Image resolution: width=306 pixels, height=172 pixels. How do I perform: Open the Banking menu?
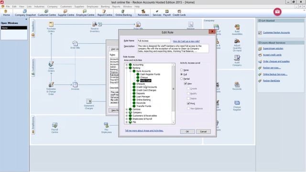[105, 6]
